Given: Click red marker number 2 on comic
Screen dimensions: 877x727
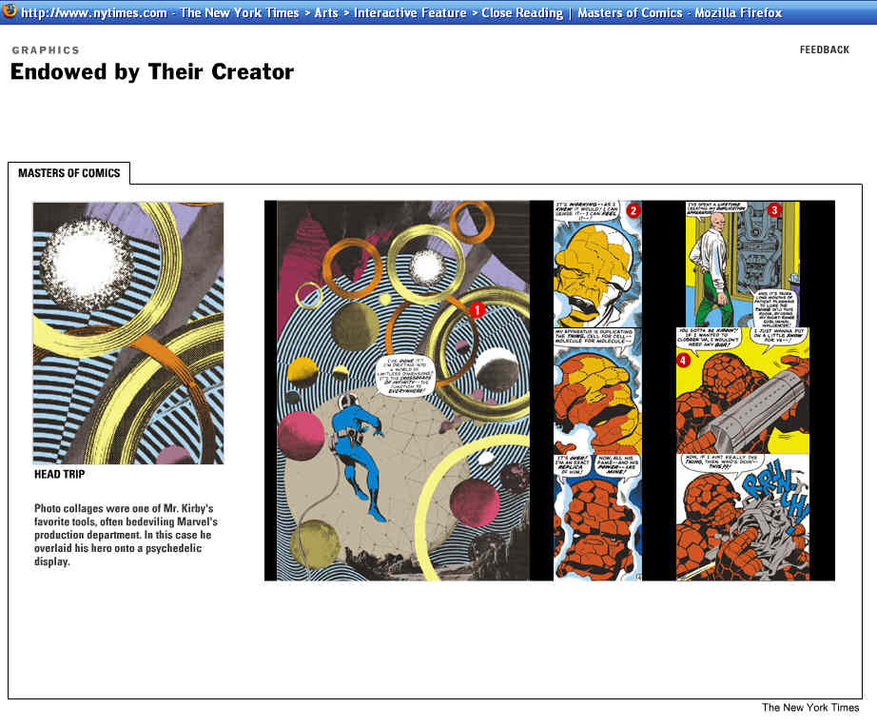Looking at the screenshot, I should tap(633, 210).
